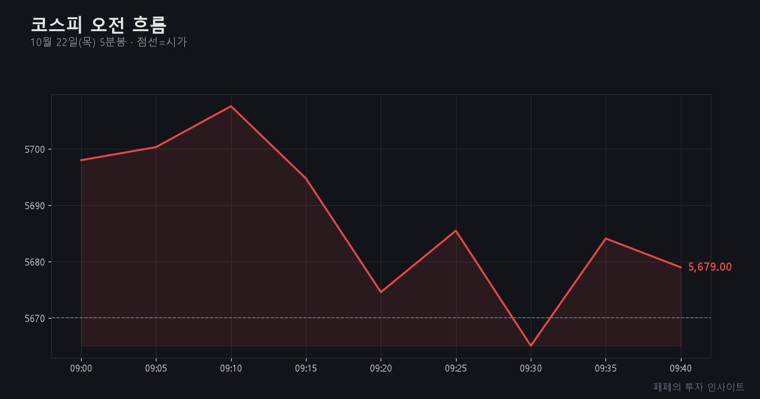
Task: Click the line's data point at 09:20
Action: (x=381, y=292)
